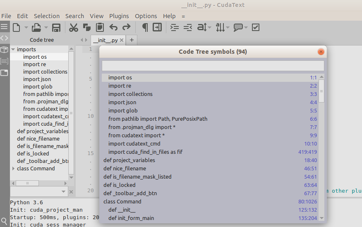Toggle the word wrap toolbar button

157,28
